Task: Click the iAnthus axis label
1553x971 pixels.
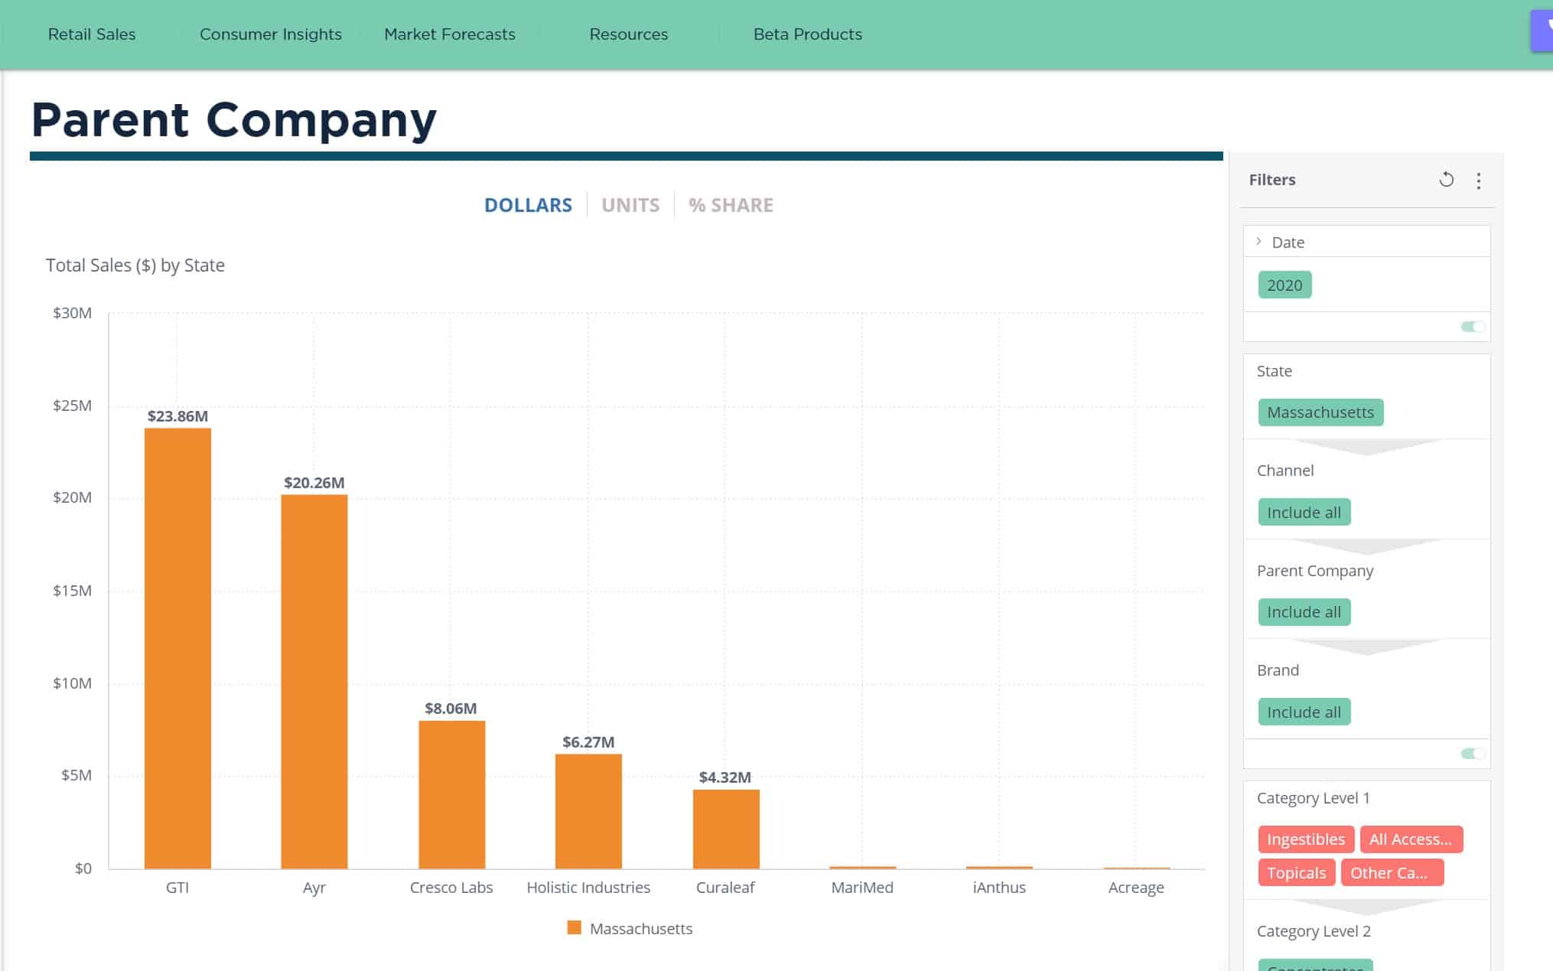Action: (999, 888)
